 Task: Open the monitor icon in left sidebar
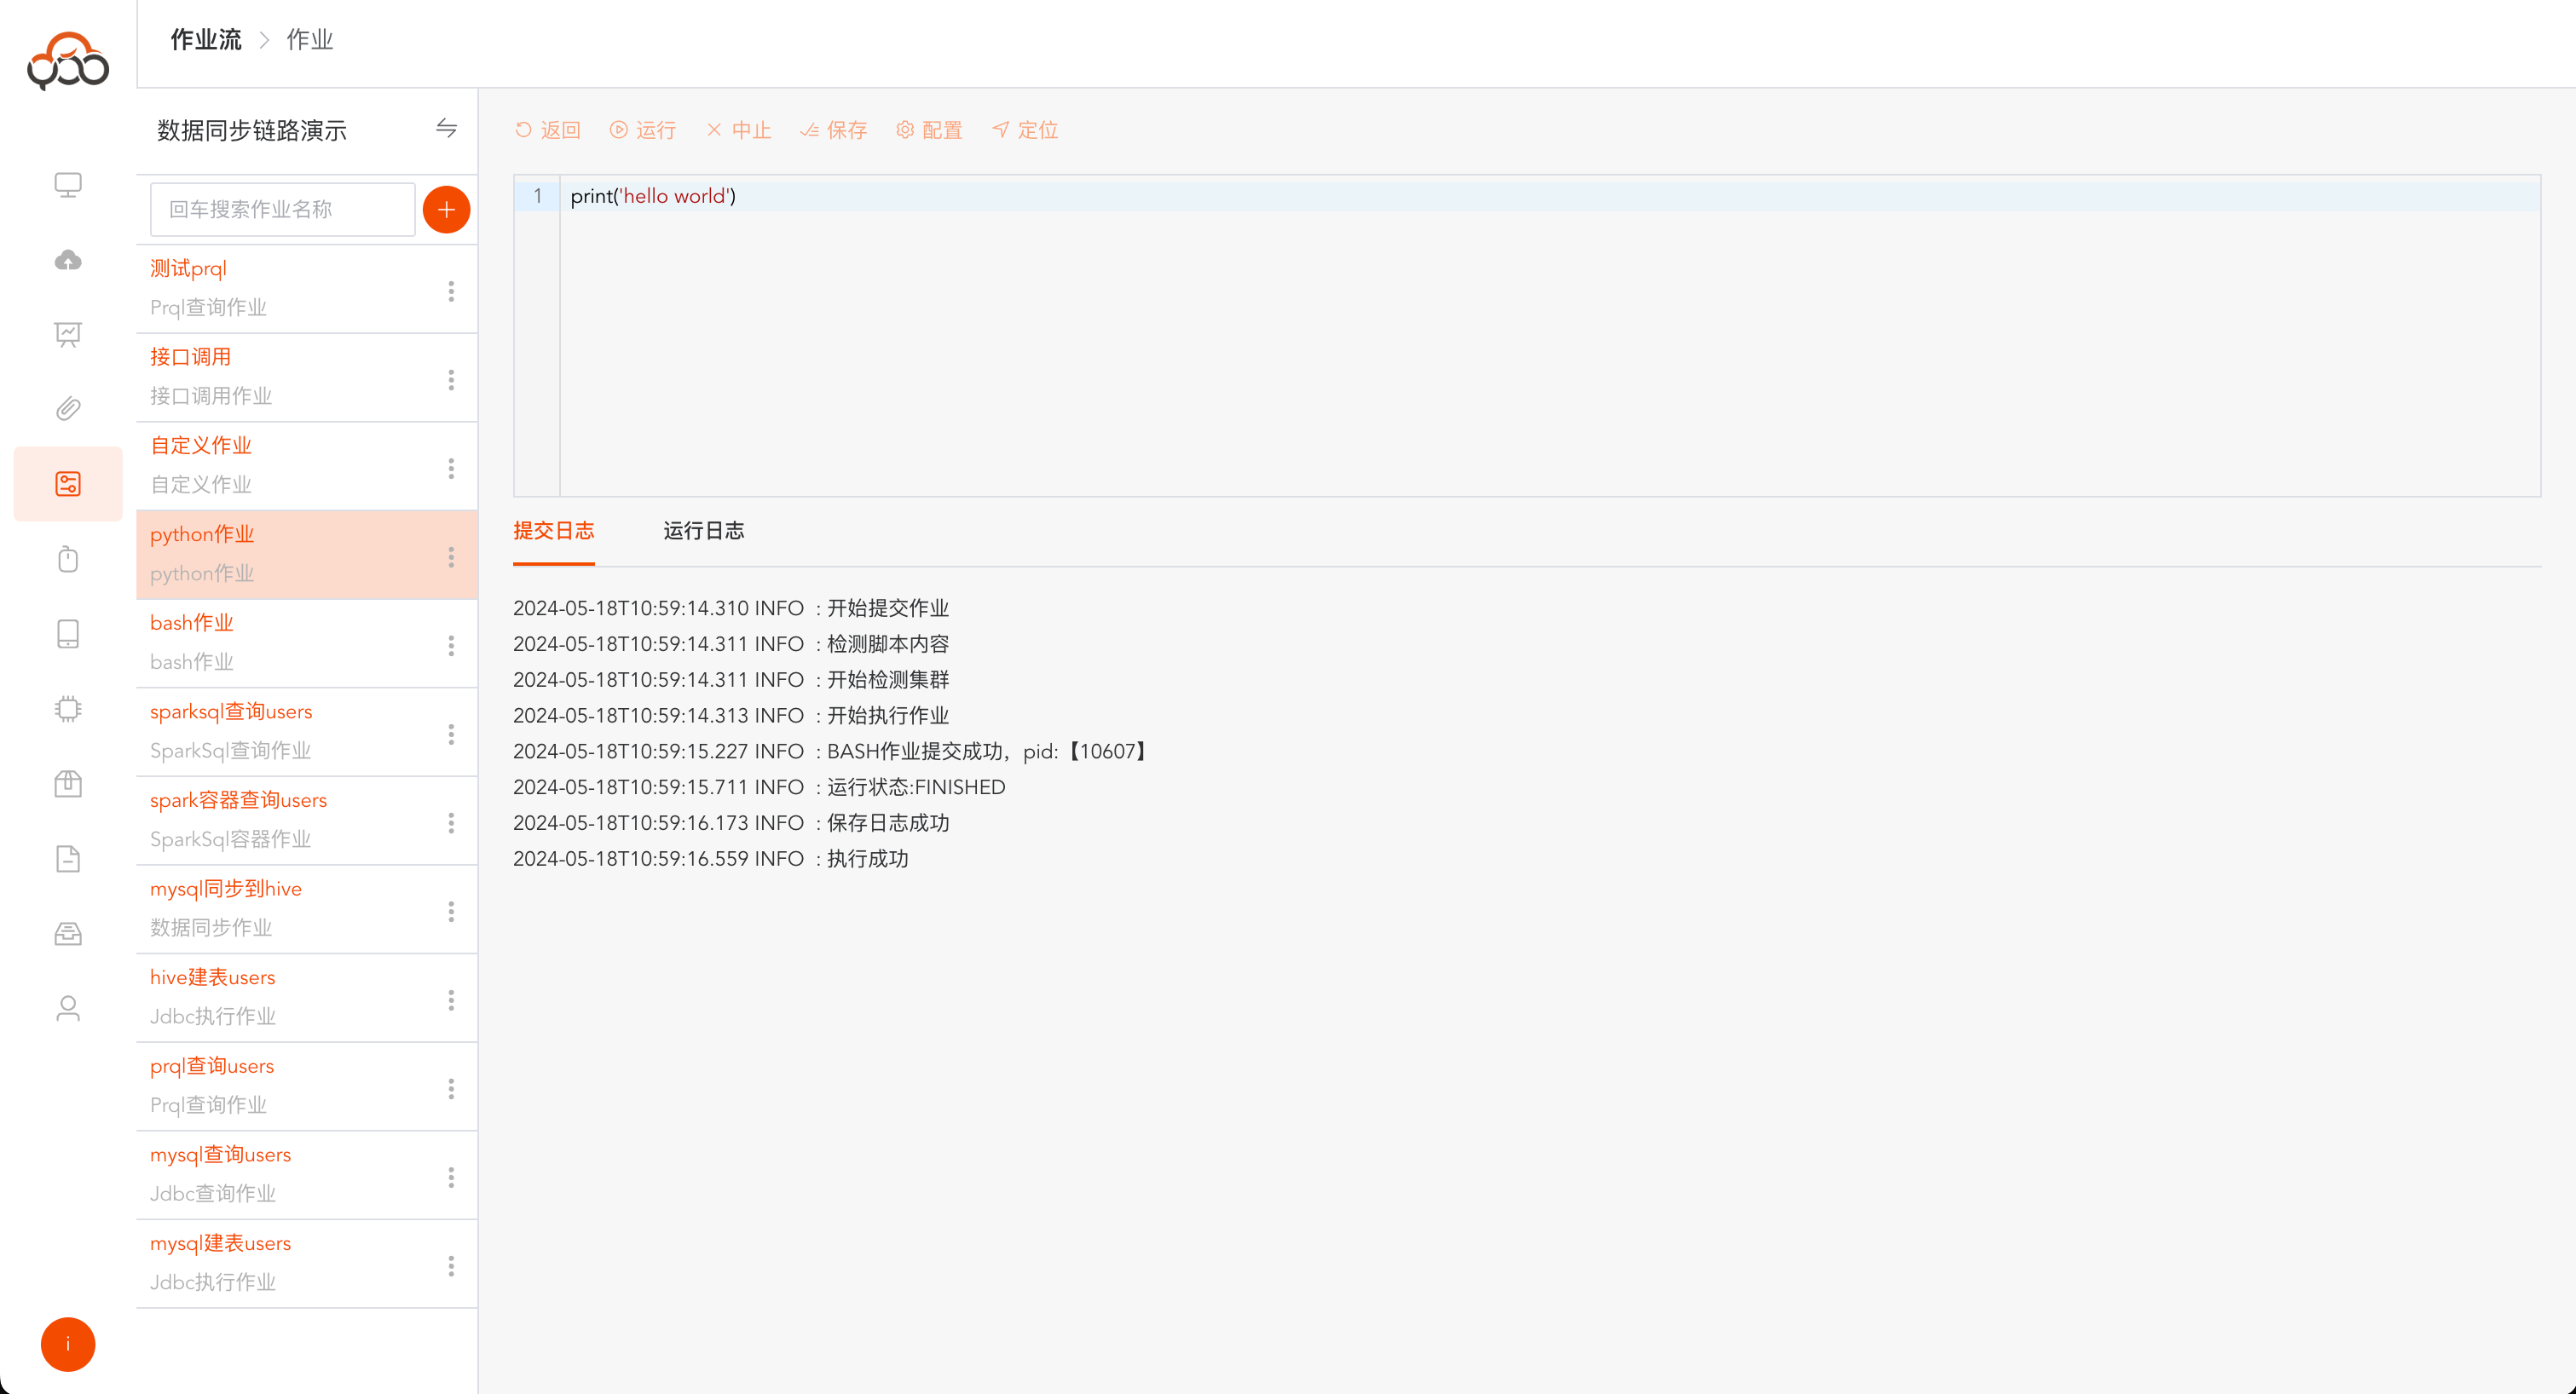(x=68, y=185)
